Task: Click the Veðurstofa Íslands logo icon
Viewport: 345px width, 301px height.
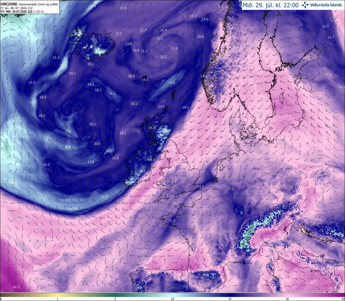Action: point(305,5)
